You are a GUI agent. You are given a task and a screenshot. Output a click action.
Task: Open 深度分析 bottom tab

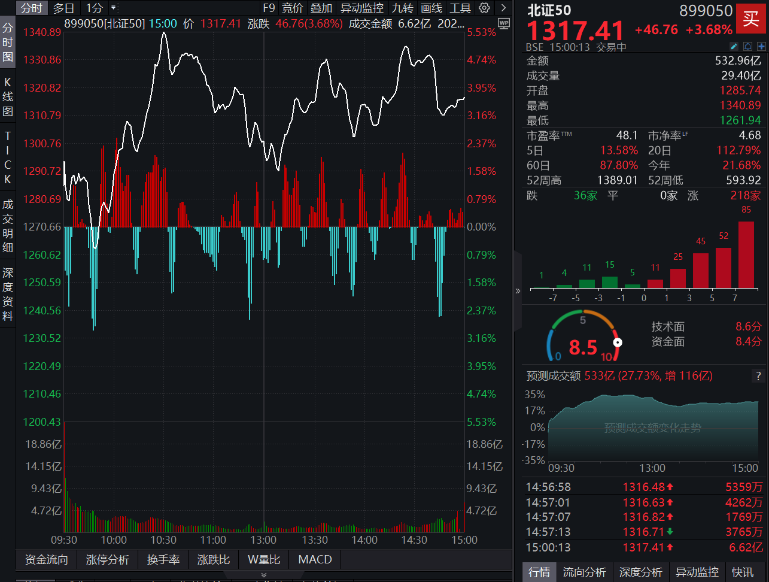(640, 572)
